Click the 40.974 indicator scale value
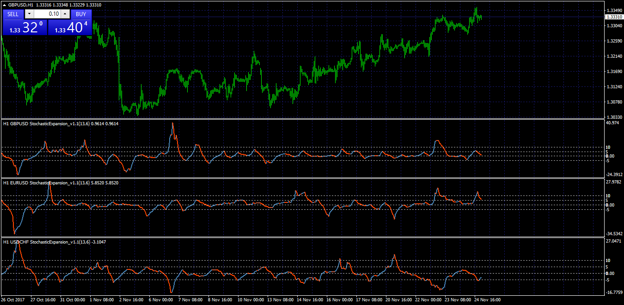This screenshot has height=305, width=624. pos(612,123)
